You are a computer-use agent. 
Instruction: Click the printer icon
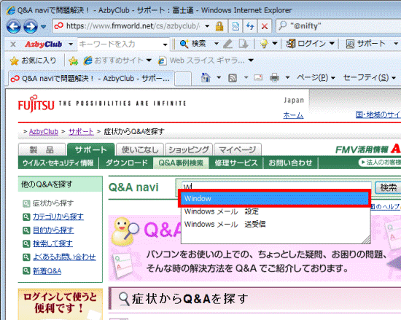274,77
